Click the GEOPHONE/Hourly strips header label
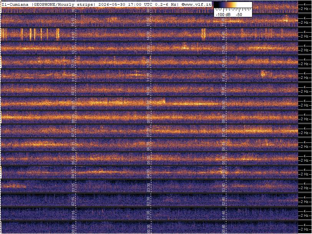The width and height of the screenshot is (312, 234). pos(63,5)
